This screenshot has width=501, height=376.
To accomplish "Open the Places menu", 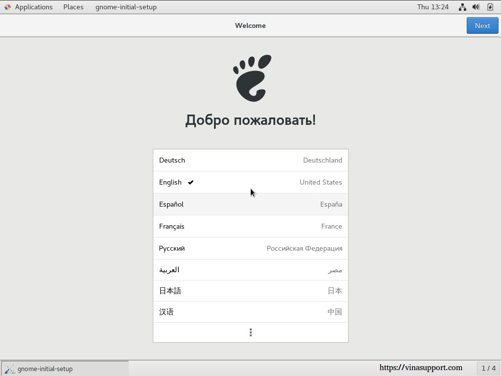I will pos(73,7).
